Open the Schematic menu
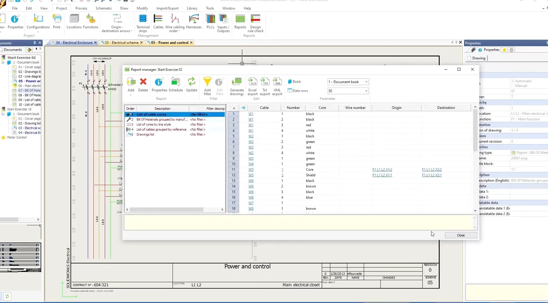Screen dimensions: 548x303 coord(103,8)
